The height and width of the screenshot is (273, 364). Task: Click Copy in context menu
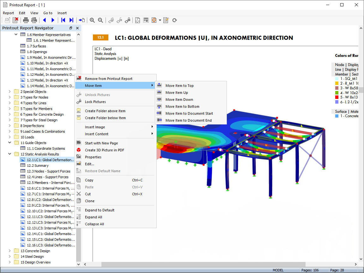pyautogui.click(x=116, y=180)
